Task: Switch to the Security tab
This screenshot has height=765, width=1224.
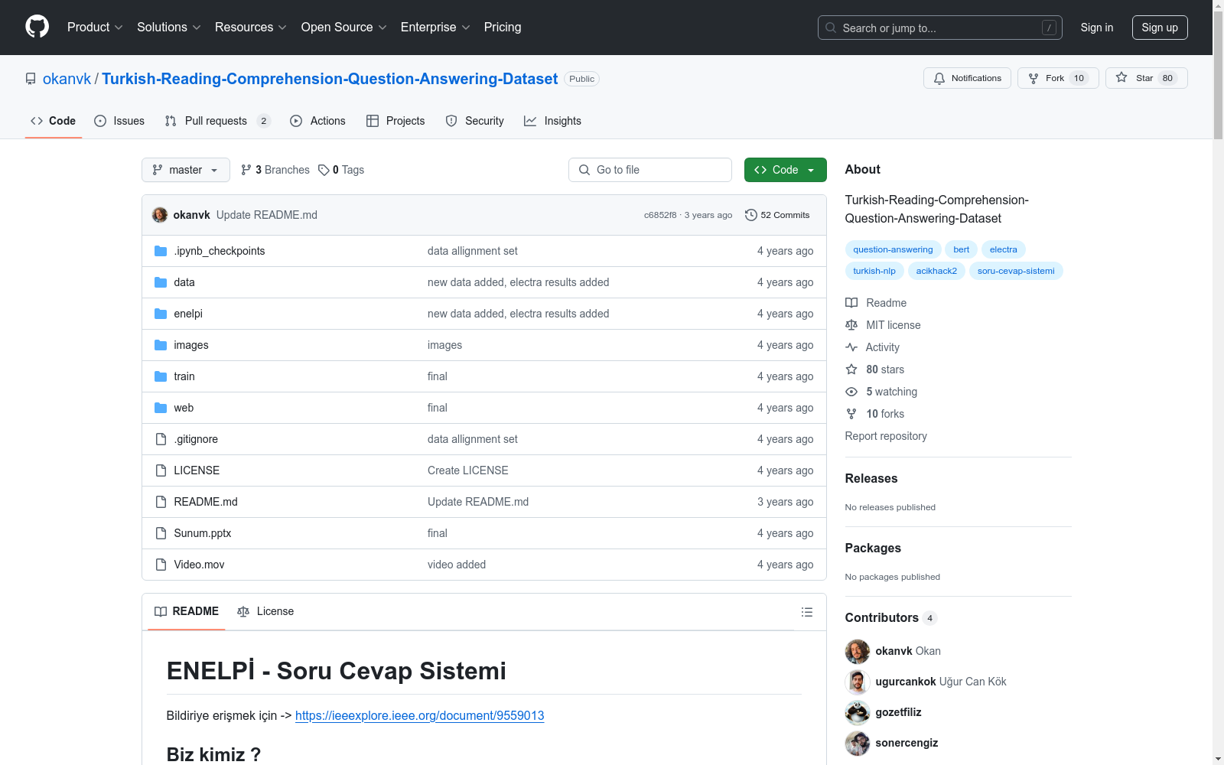Action: (475, 121)
